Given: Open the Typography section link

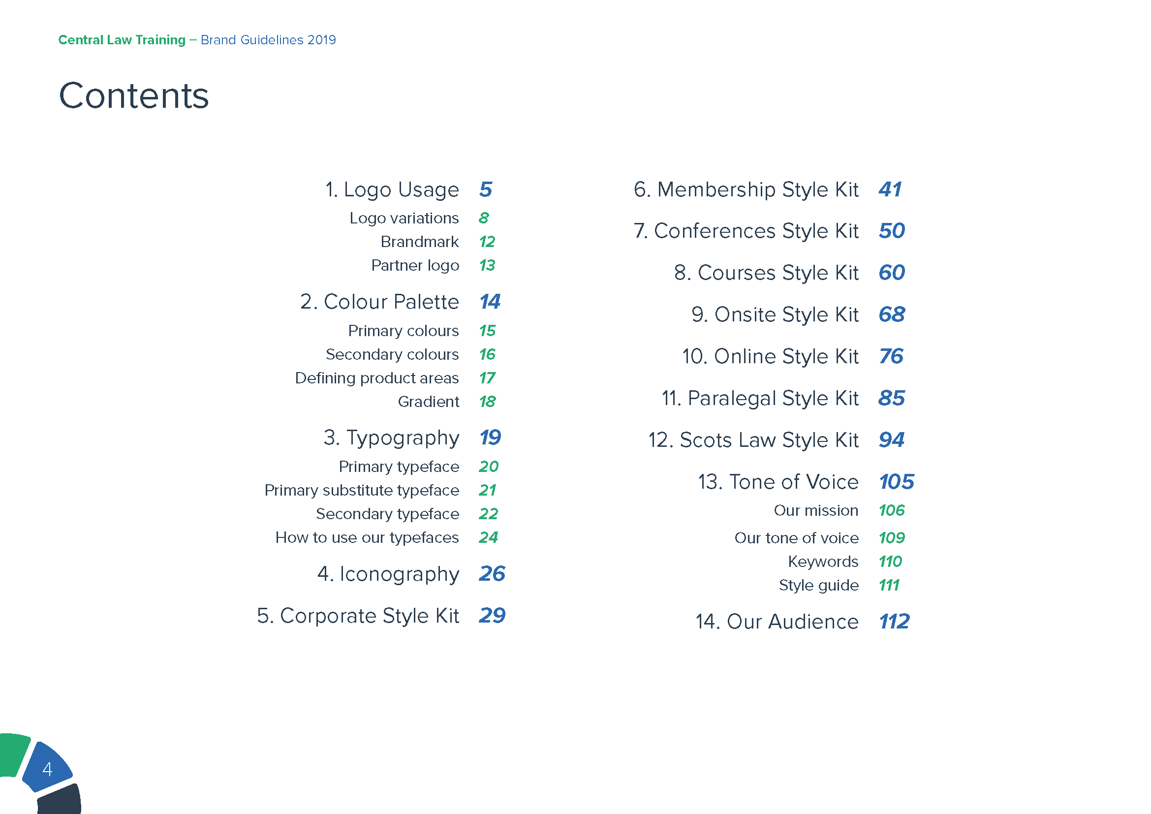Looking at the screenshot, I should click(391, 438).
